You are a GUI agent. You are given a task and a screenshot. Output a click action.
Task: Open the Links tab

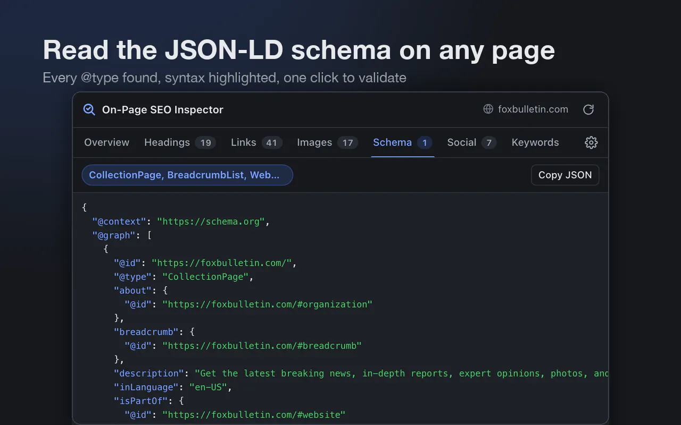pos(256,142)
